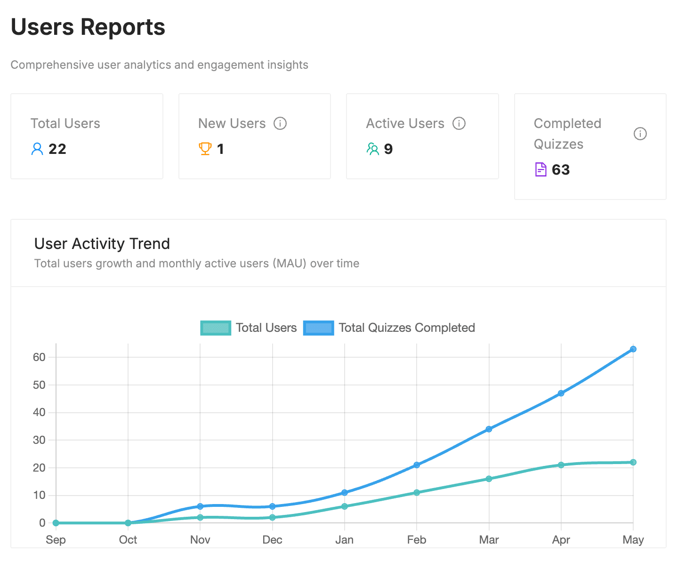Open the Completed Quizzes info tooltip icon
The height and width of the screenshot is (561, 677).
coord(640,134)
